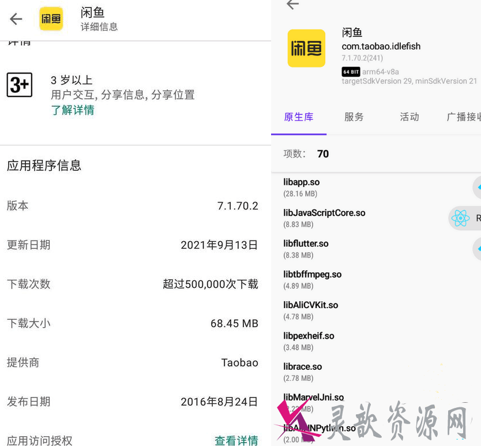This screenshot has height=446, width=481.
Task: Tap the arm64-v8a label
Action: coord(381,72)
